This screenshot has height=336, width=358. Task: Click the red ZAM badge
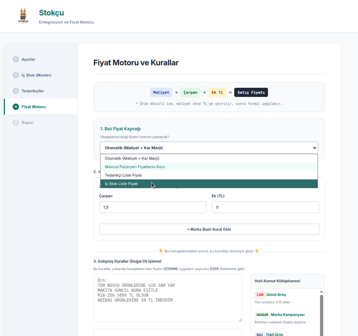click(260, 295)
